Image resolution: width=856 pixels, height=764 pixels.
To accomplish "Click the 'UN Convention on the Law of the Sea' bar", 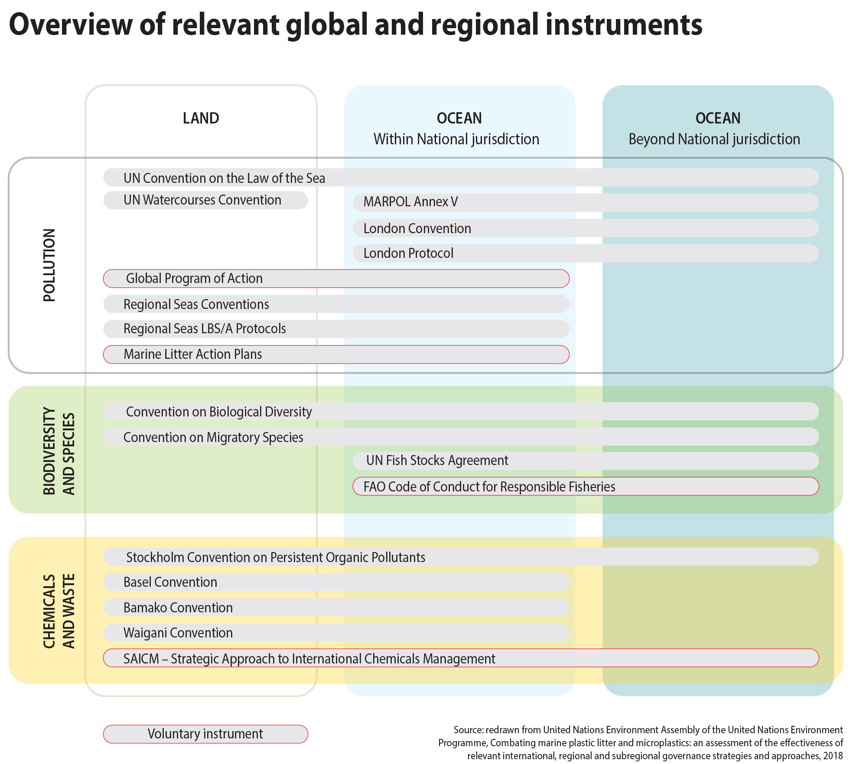I will click(x=461, y=178).
